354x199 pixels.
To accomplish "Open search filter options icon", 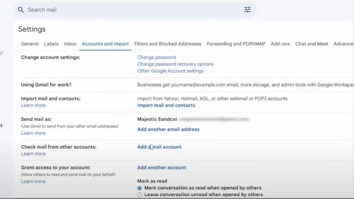I will tap(247, 9).
